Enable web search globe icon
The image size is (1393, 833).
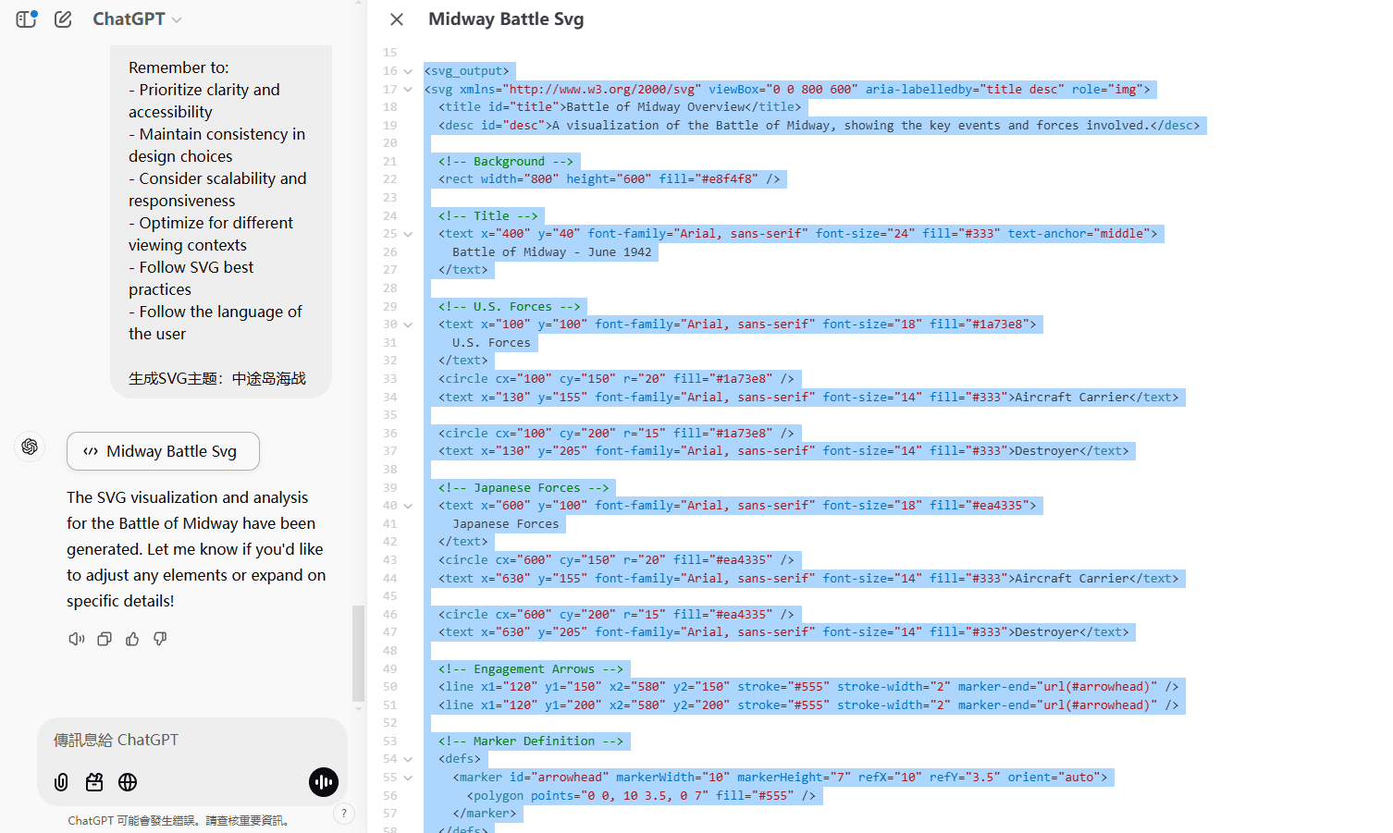pos(128,782)
